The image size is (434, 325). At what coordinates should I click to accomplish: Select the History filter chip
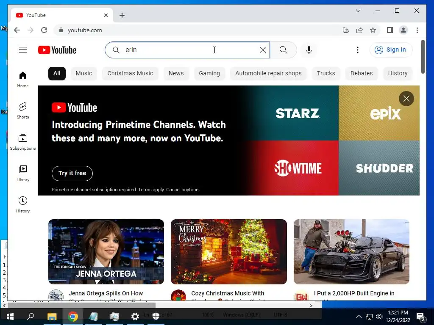398,73
